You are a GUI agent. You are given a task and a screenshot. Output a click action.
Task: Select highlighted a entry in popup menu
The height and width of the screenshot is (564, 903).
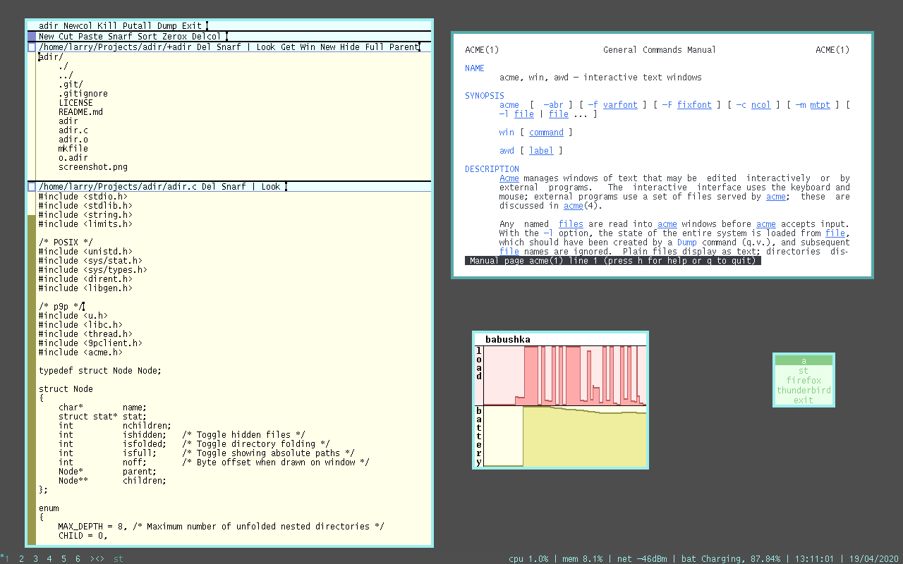[804, 360]
